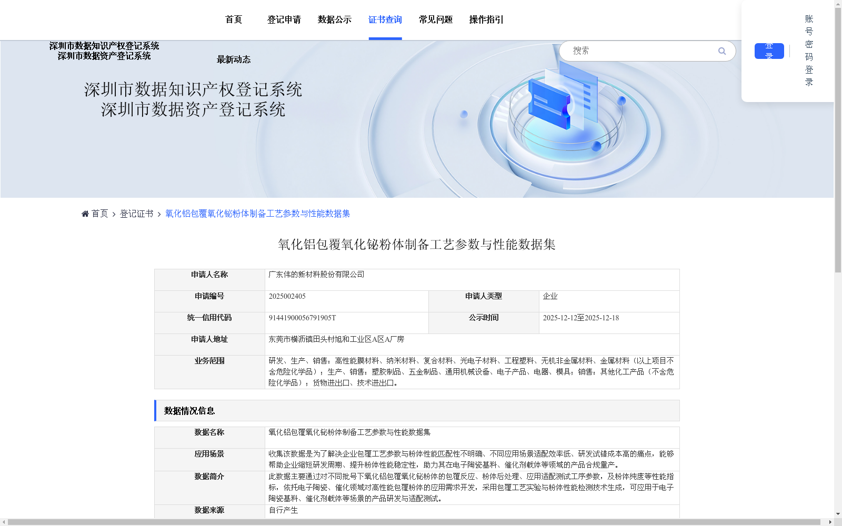The image size is (842, 526).
Task: Click the 应用场景 description text
Action: [472, 459]
